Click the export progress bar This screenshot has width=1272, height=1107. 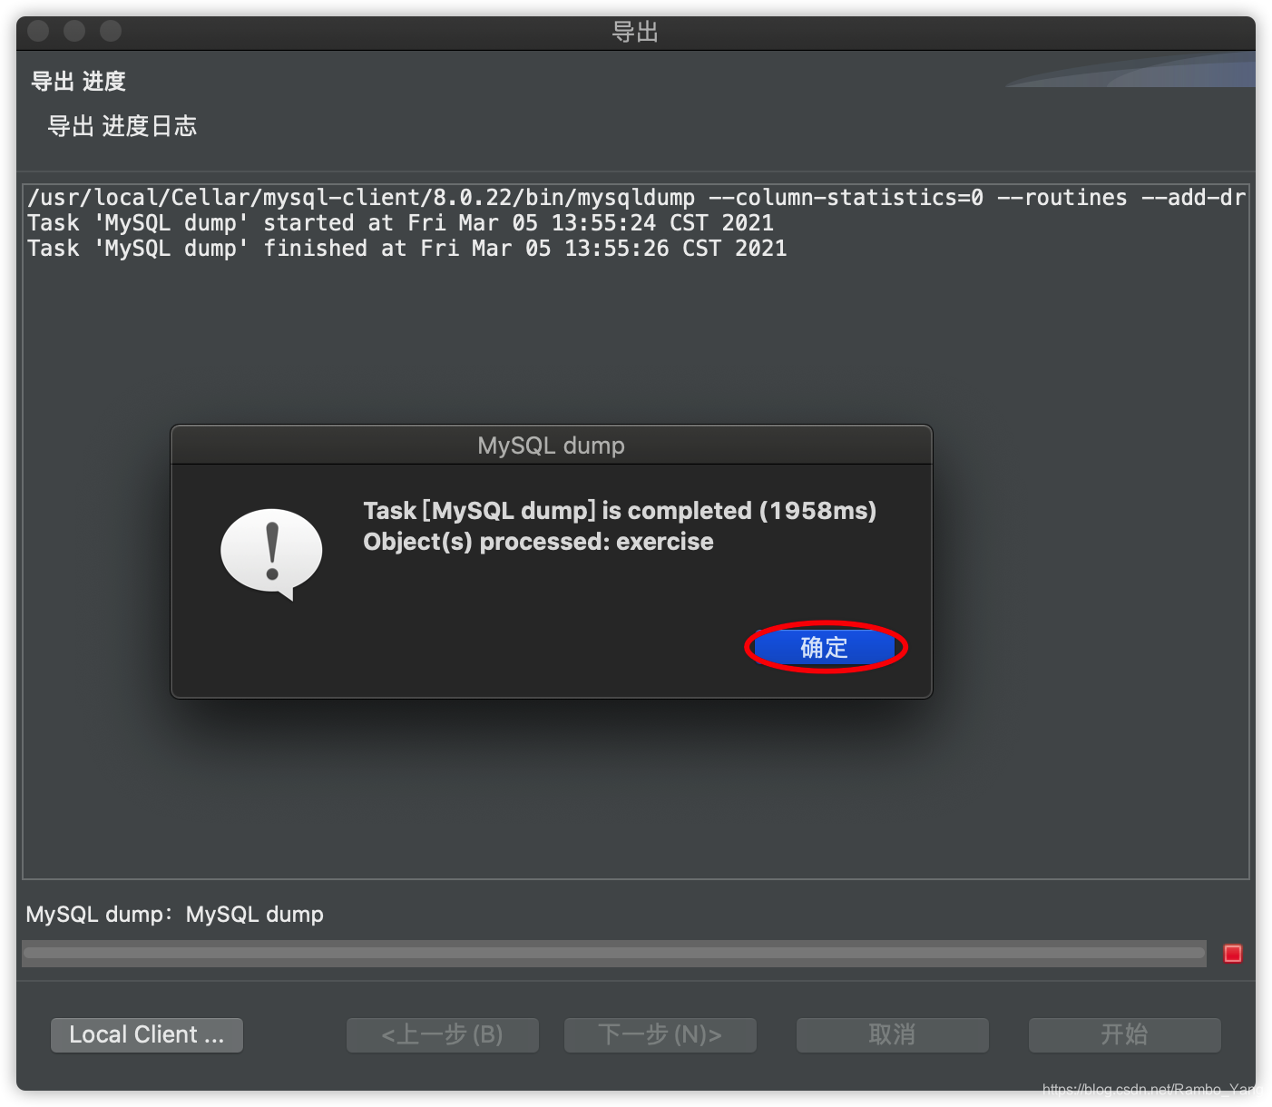pyautogui.click(x=614, y=953)
